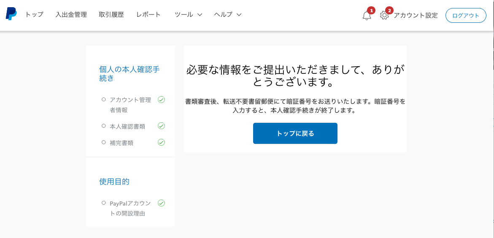The width and height of the screenshot is (494, 238).
Task: Open the 入出金管理 menu item
Action: tap(71, 15)
